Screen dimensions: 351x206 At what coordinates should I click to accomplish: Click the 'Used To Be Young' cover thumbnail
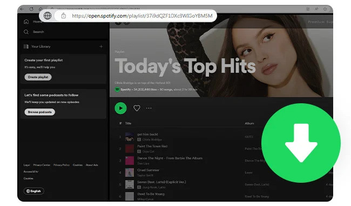click(130, 196)
